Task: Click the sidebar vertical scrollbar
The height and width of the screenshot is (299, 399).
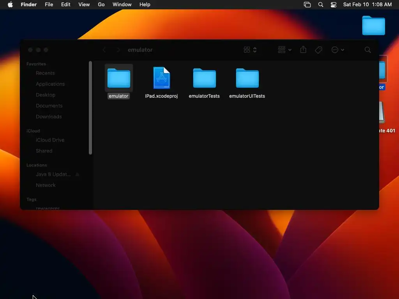Action: point(90,108)
